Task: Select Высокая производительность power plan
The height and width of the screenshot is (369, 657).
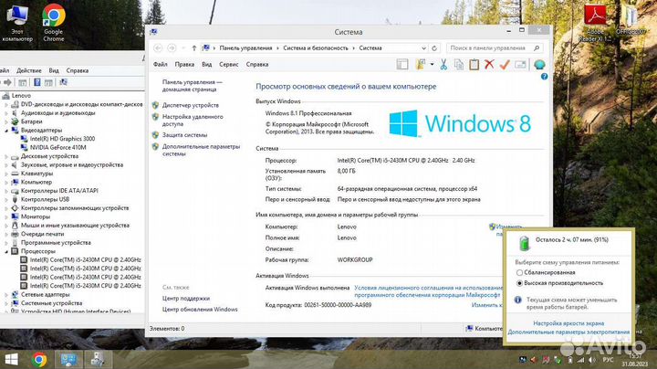Action: 519,283
